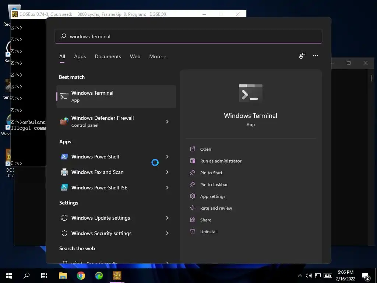Click the search magnifier icon in search box

[x=63, y=36]
